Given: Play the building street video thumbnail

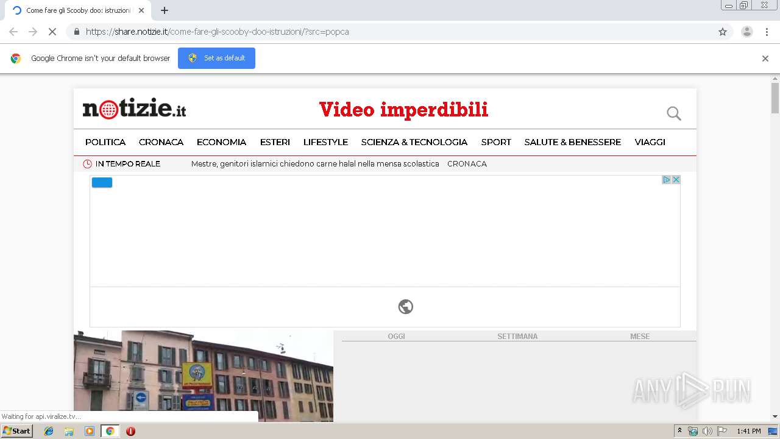Looking at the screenshot, I should click(204, 376).
